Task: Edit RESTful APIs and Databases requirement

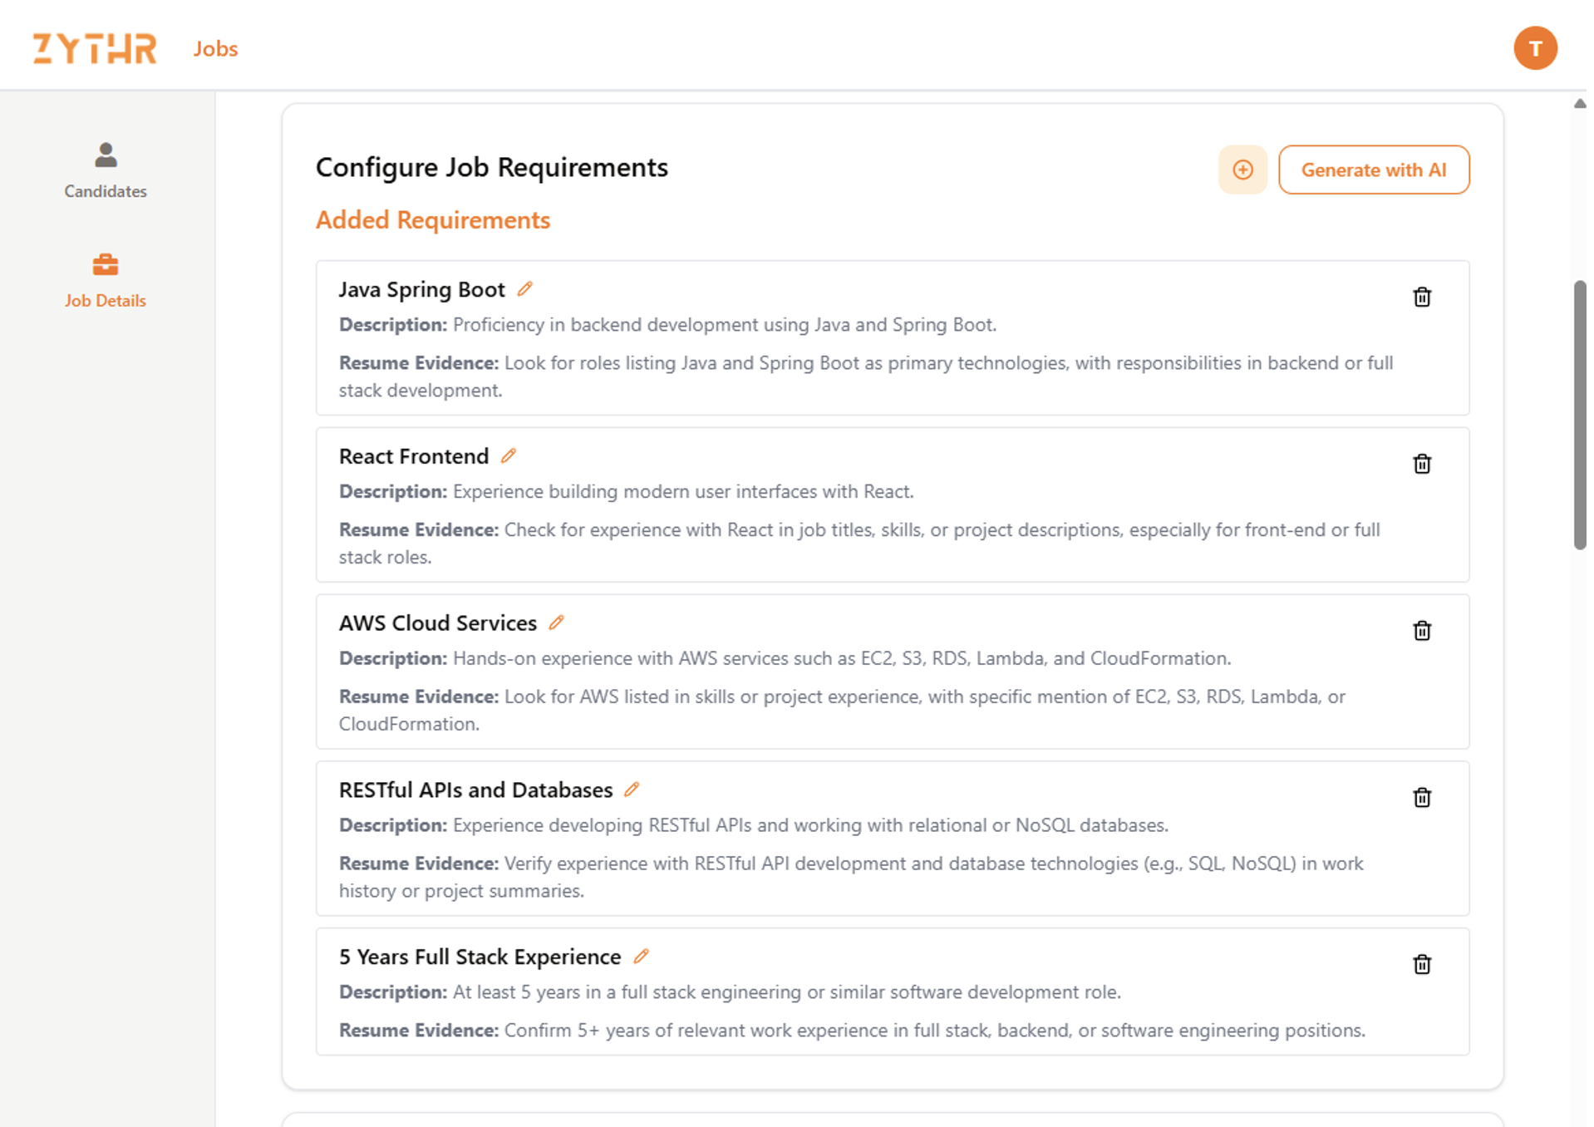Action: (x=632, y=790)
